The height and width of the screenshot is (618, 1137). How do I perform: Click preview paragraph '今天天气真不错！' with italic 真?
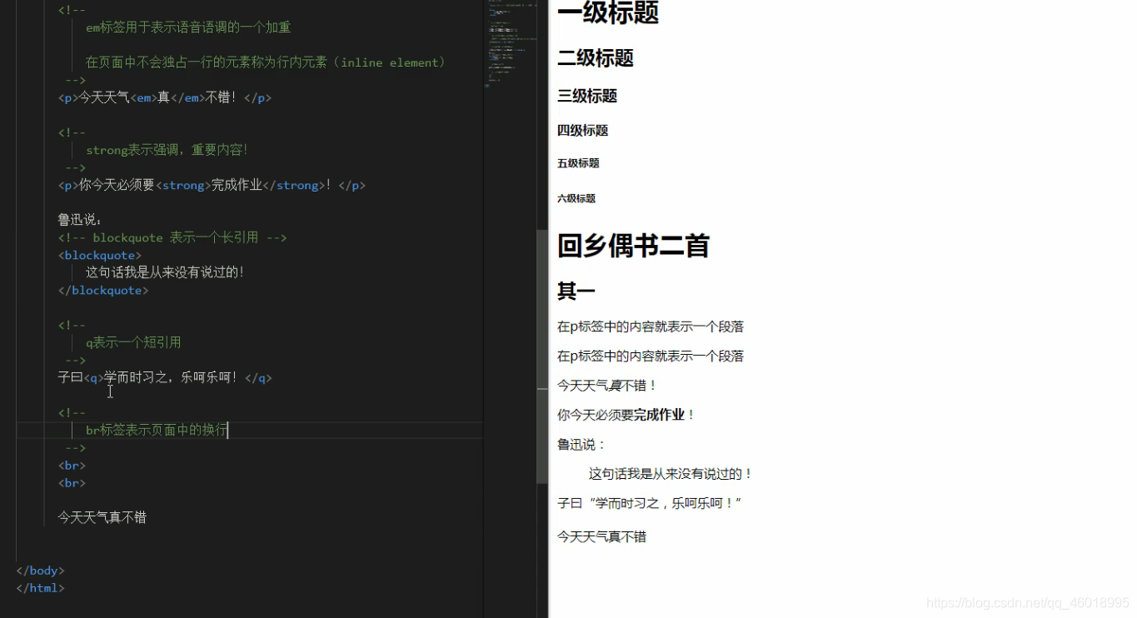coord(608,386)
